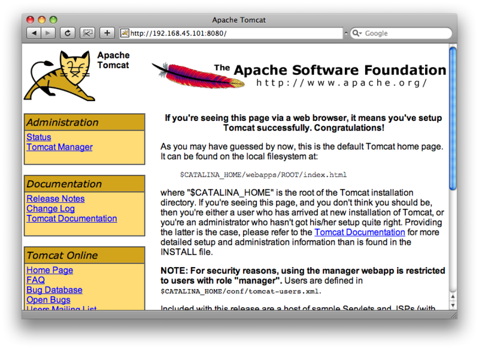Open the FAQ link
Screen dimensions: 479x349
point(36,280)
